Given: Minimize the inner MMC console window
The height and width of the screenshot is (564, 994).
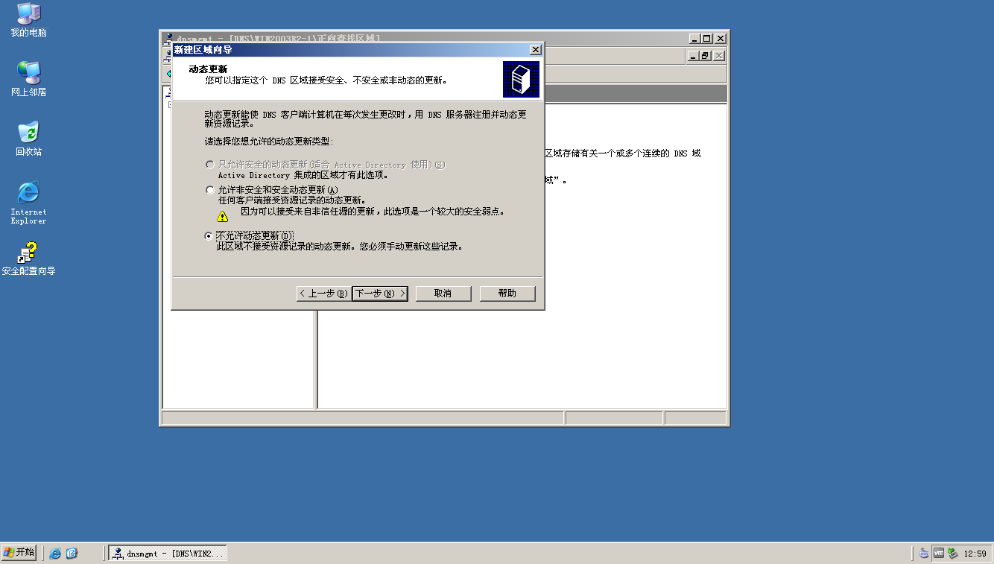Looking at the screenshot, I should [x=693, y=56].
